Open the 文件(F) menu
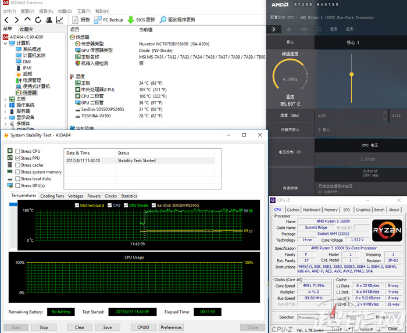 tap(9, 11)
